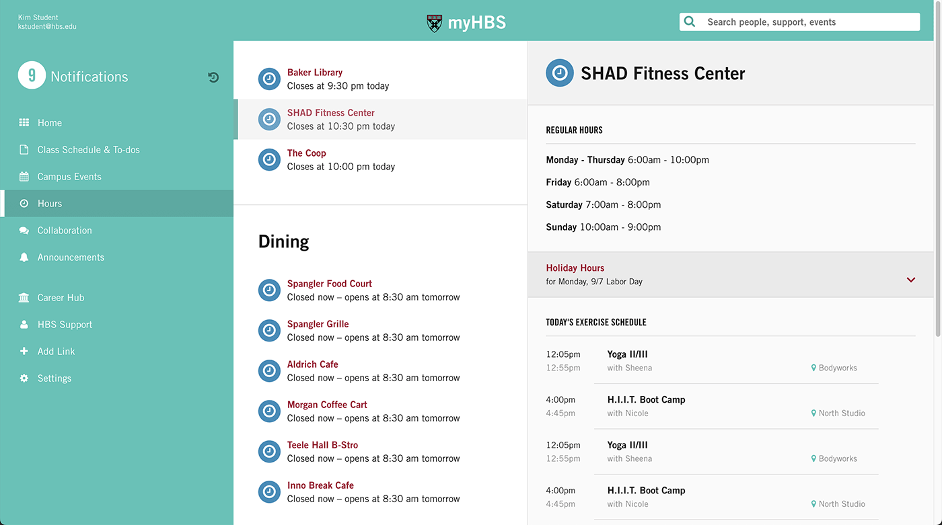Screen dimensions: 942x525
Task: Open the Spangler Food Court details
Action: (329, 283)
